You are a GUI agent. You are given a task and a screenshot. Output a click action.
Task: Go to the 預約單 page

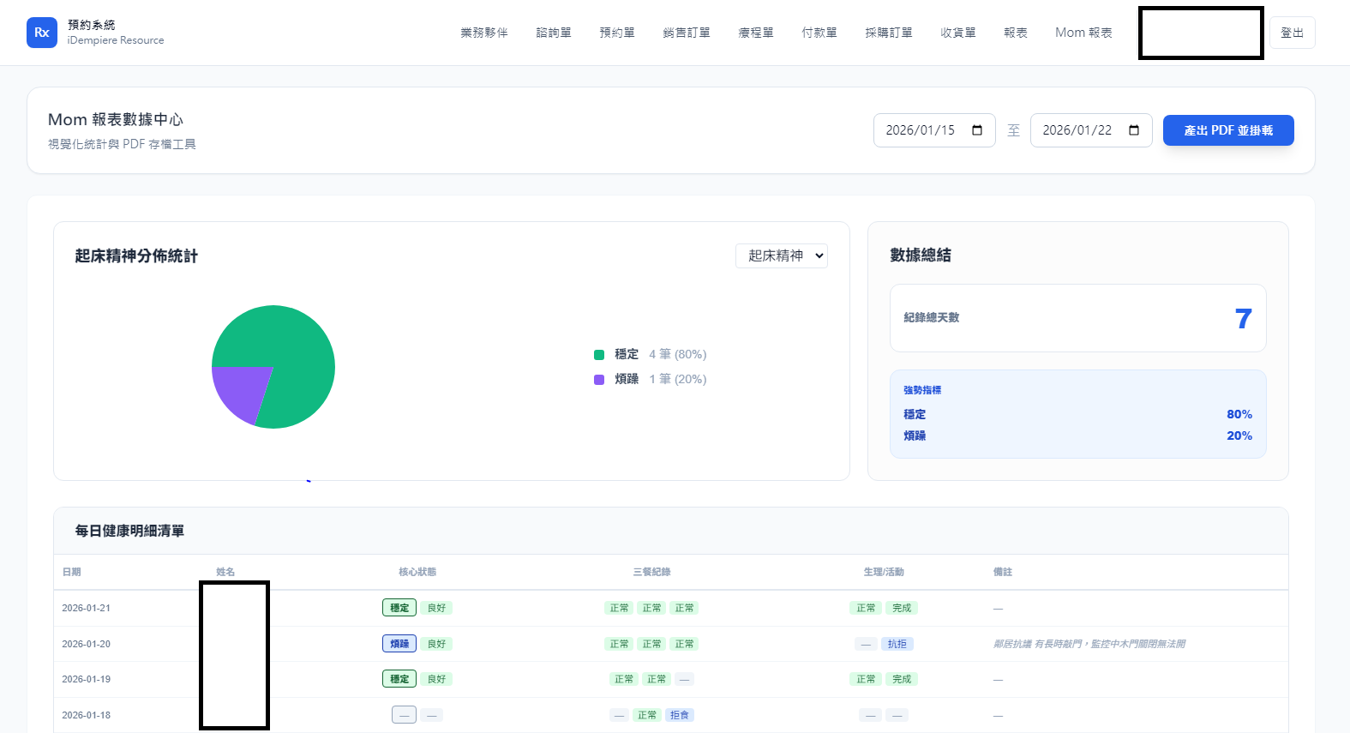[616, 33]
